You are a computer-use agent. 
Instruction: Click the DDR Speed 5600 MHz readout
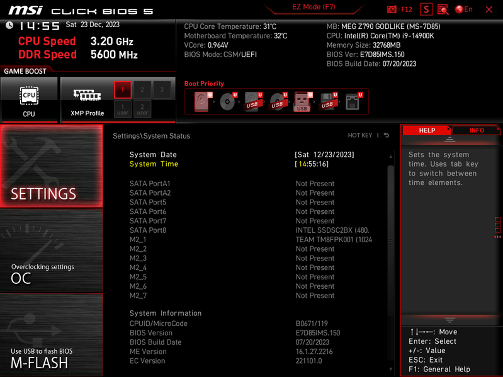click(x=78, y=55)
